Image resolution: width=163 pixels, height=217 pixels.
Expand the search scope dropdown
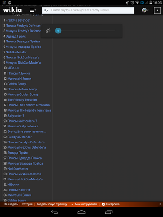tap(46, 10)
